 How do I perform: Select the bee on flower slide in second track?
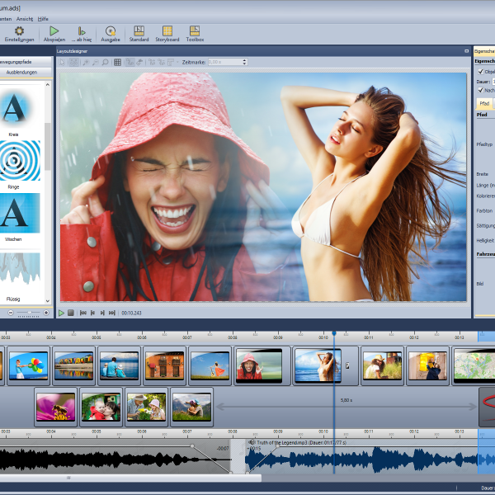coord(55,407)
